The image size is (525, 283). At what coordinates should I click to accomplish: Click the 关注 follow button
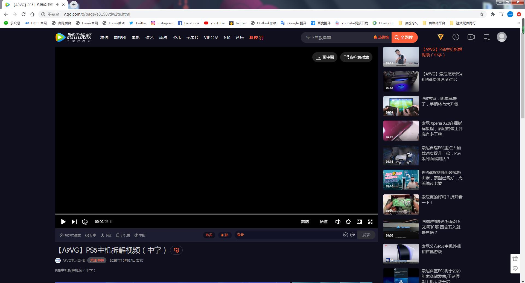click(x=97, y=260)
